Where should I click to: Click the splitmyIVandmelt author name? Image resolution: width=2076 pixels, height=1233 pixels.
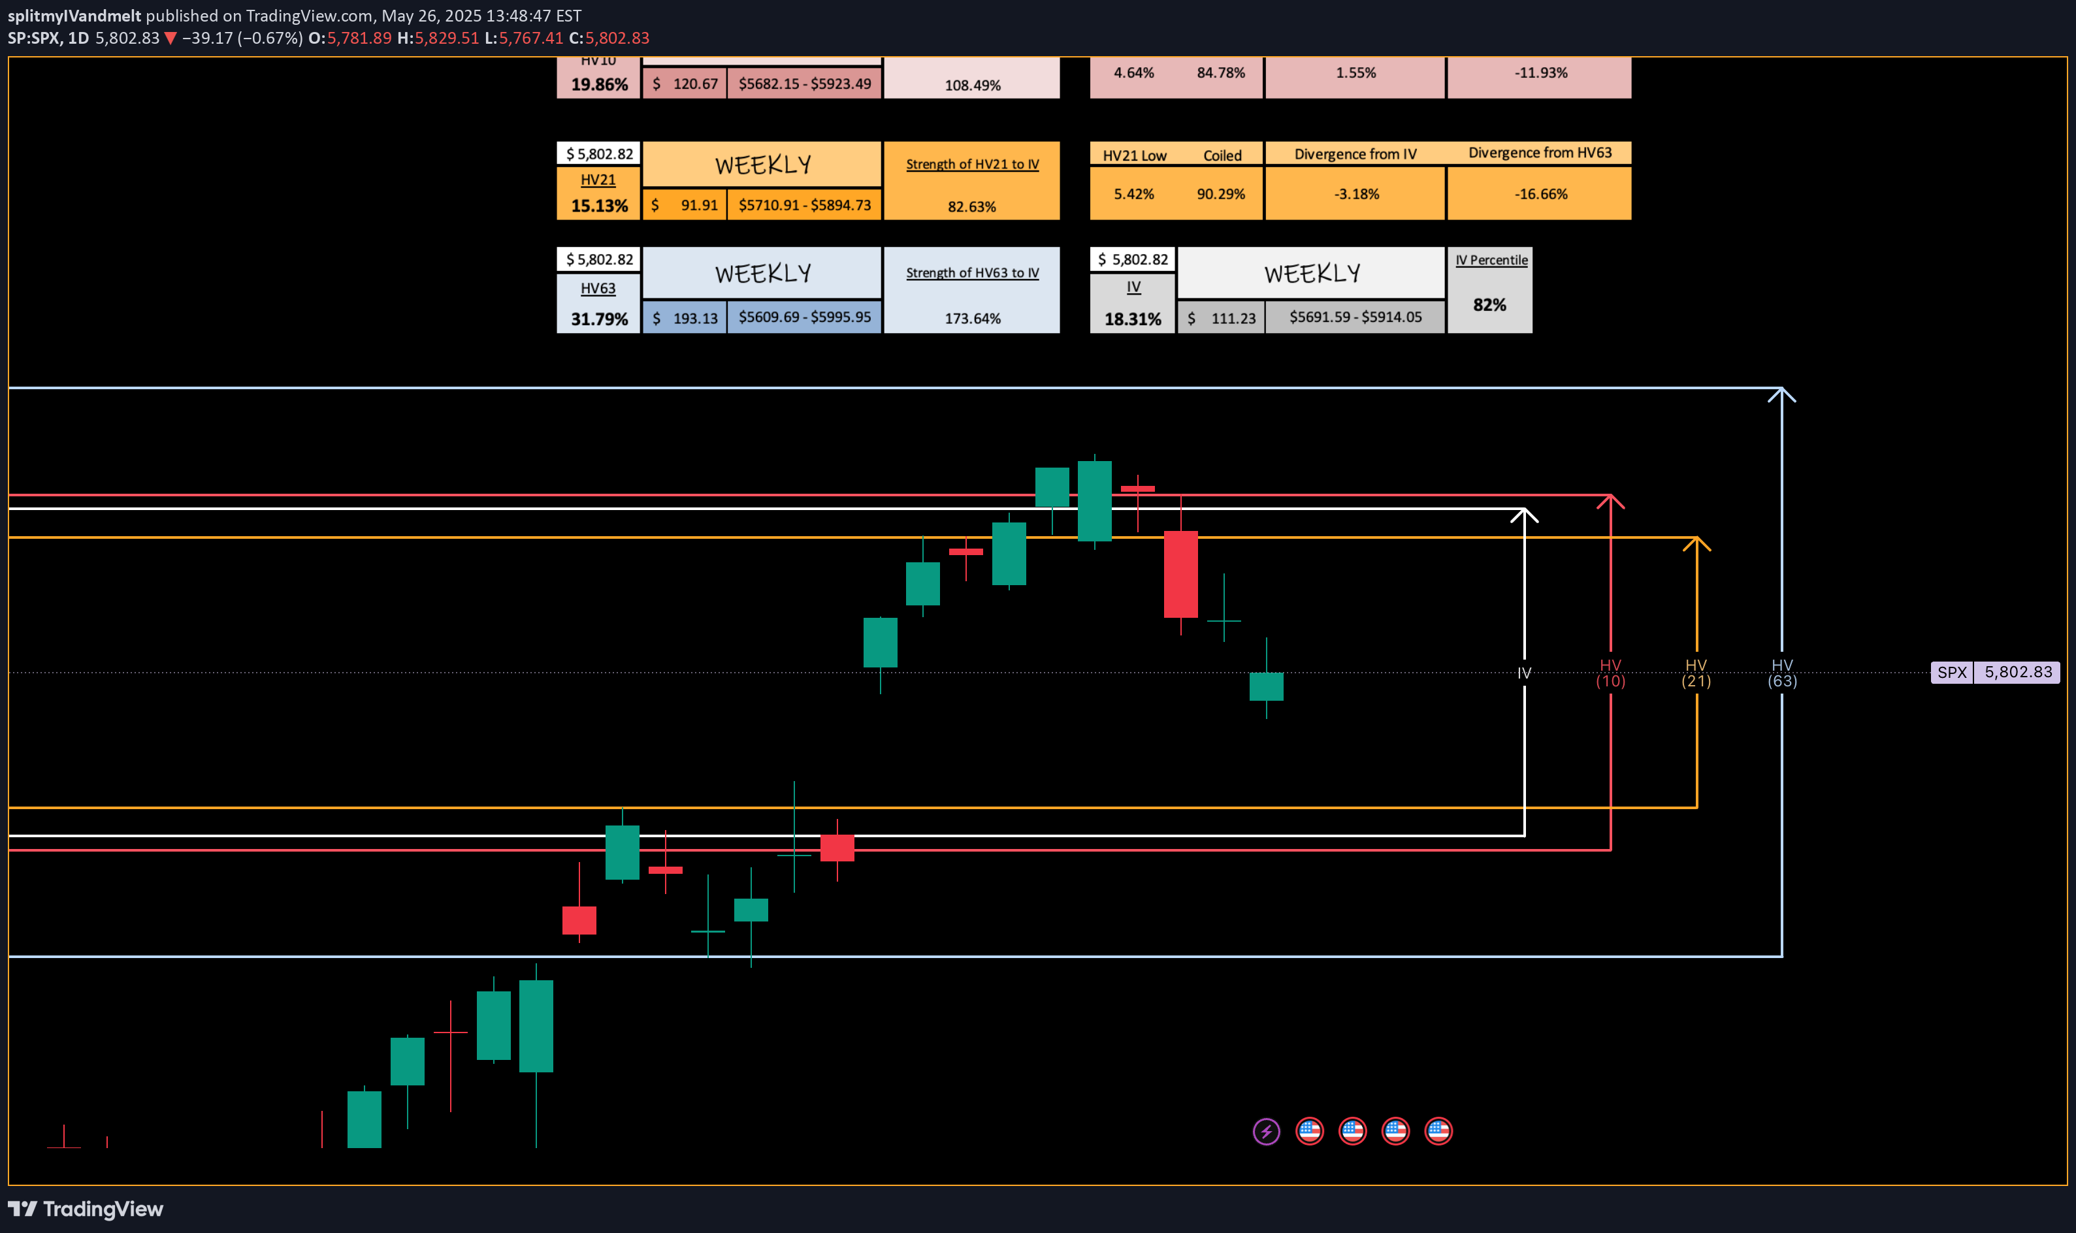[x=74, y=15]
